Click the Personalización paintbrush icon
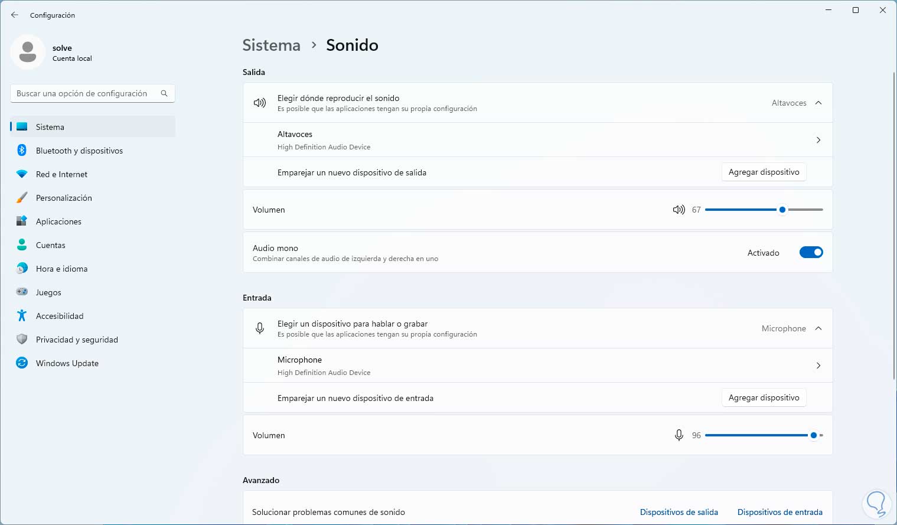The width and height of the screenshot is (897, 525). (22, 198)
